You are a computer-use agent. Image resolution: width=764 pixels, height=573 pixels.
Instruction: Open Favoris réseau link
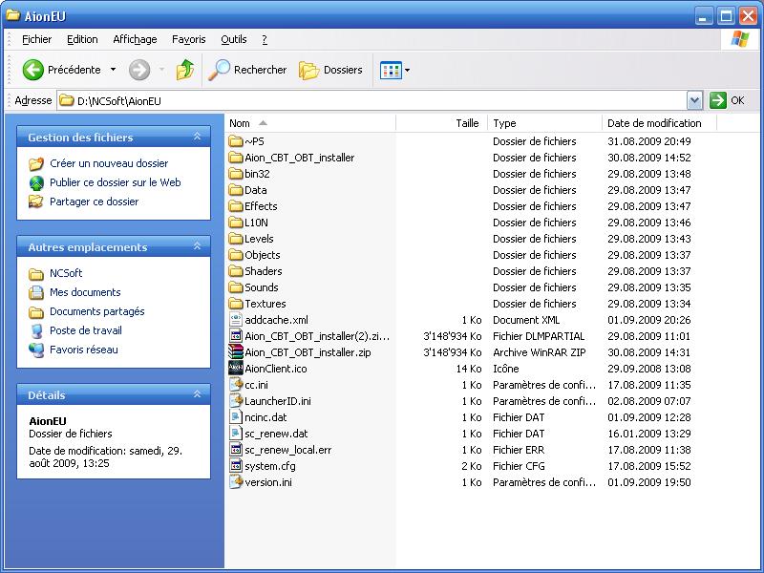pos(84,350)
